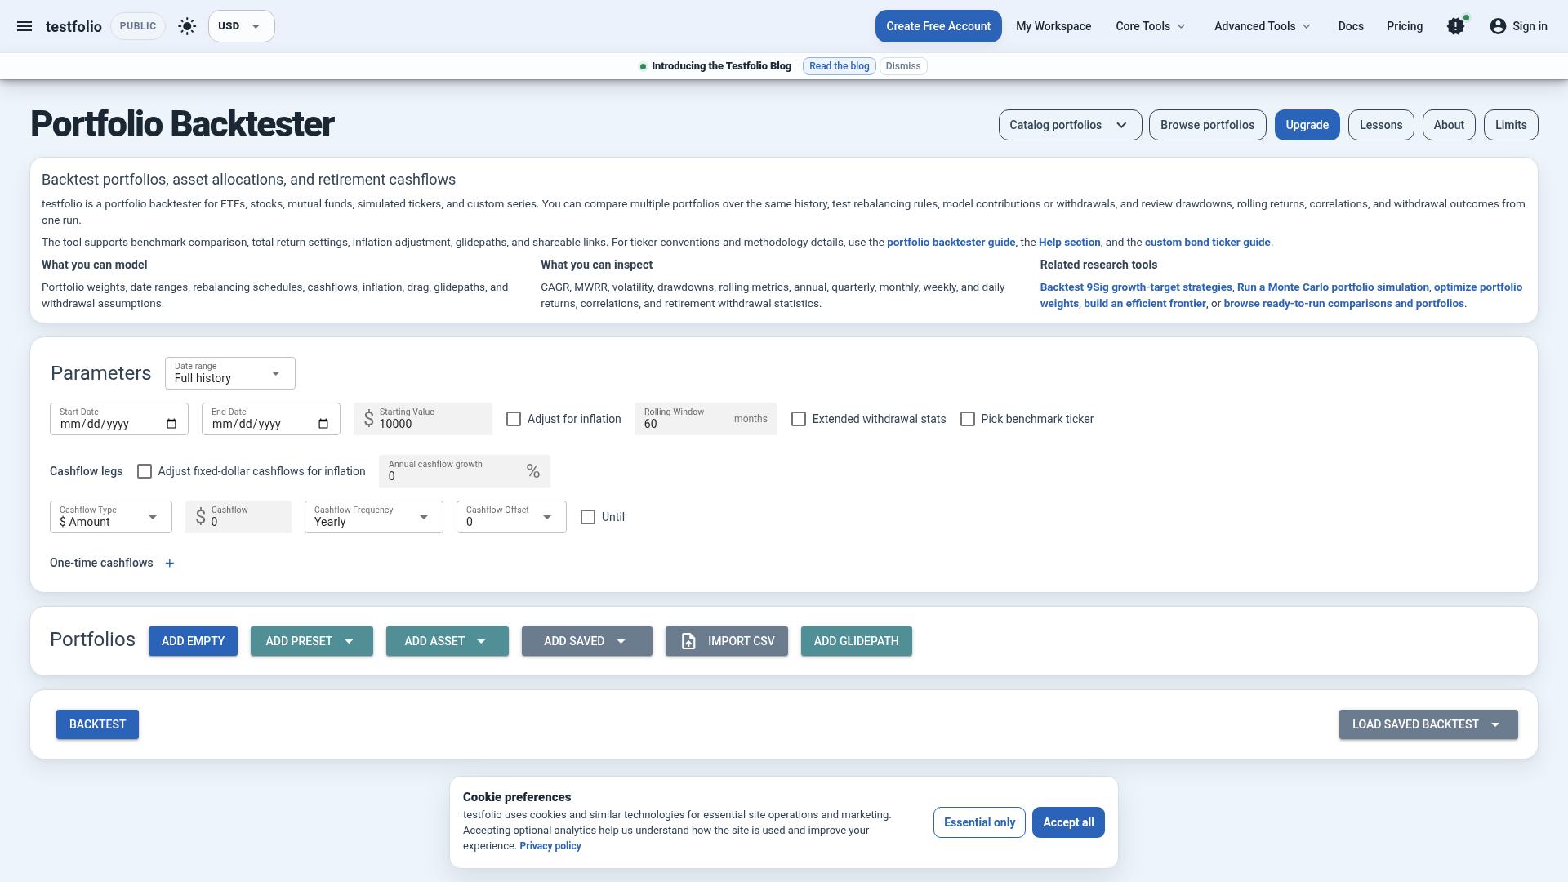Open Cashflow Type dropdown

[111, 517]
